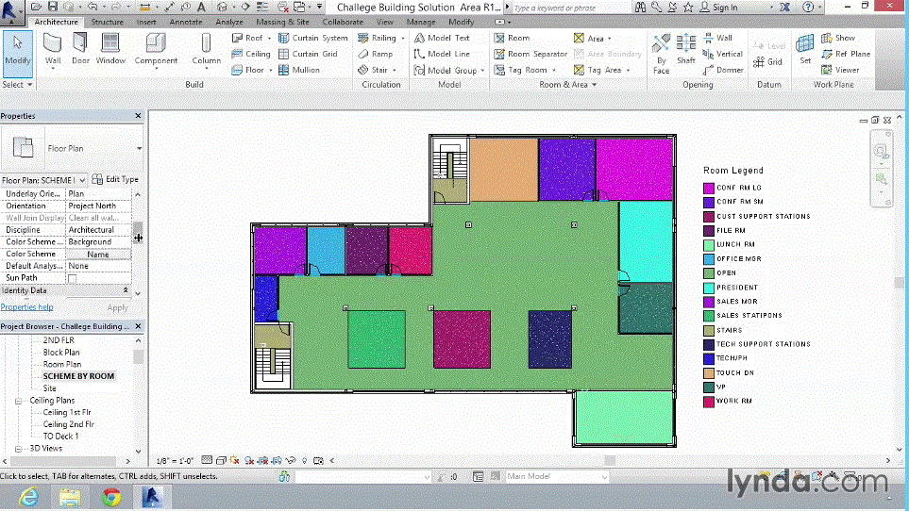Screen dimensions: 909x511
Task: Open Internet Explorer from taskbar
Action: click(28, 497)
